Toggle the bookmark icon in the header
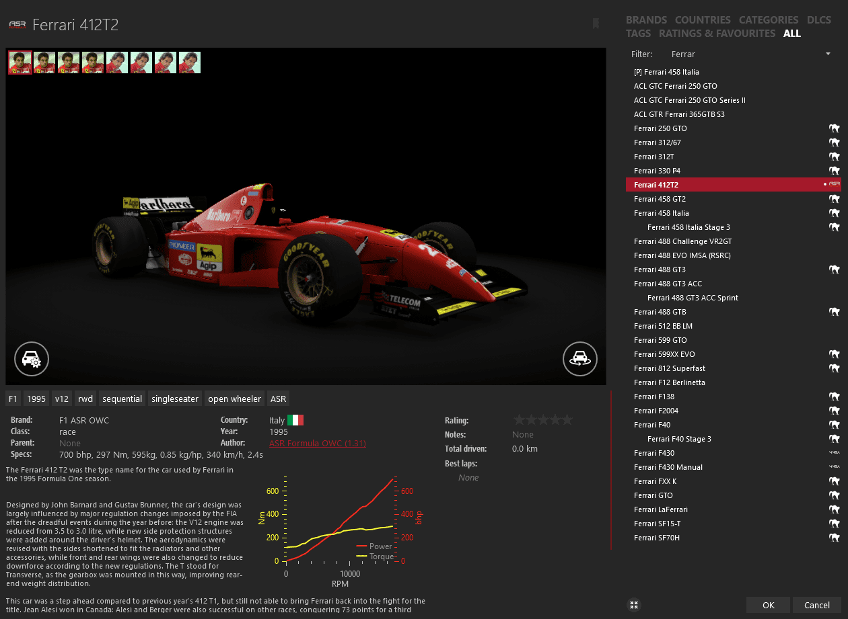Image resolution: width=848 pixels, height=619 pixels. point(596,24)
